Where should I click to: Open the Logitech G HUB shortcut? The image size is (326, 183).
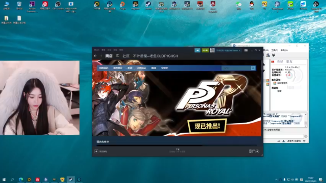[316, 7]
